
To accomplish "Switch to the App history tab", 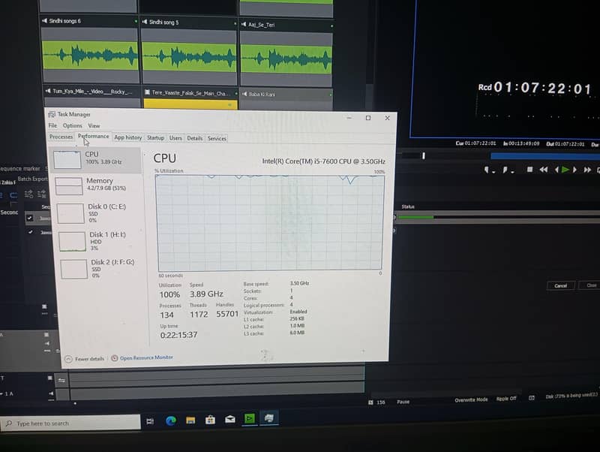I will [x=127, y=137].
